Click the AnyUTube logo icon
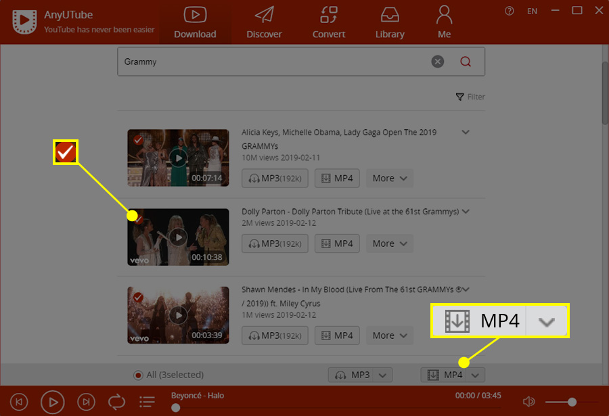The image size is (609, 416). [24, 22]
